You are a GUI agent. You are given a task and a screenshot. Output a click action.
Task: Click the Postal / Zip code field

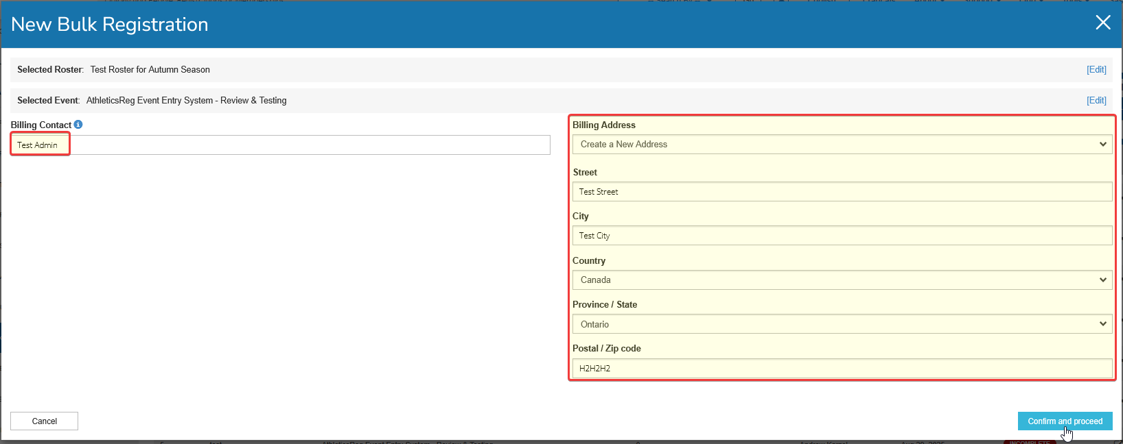coord(842,368)
